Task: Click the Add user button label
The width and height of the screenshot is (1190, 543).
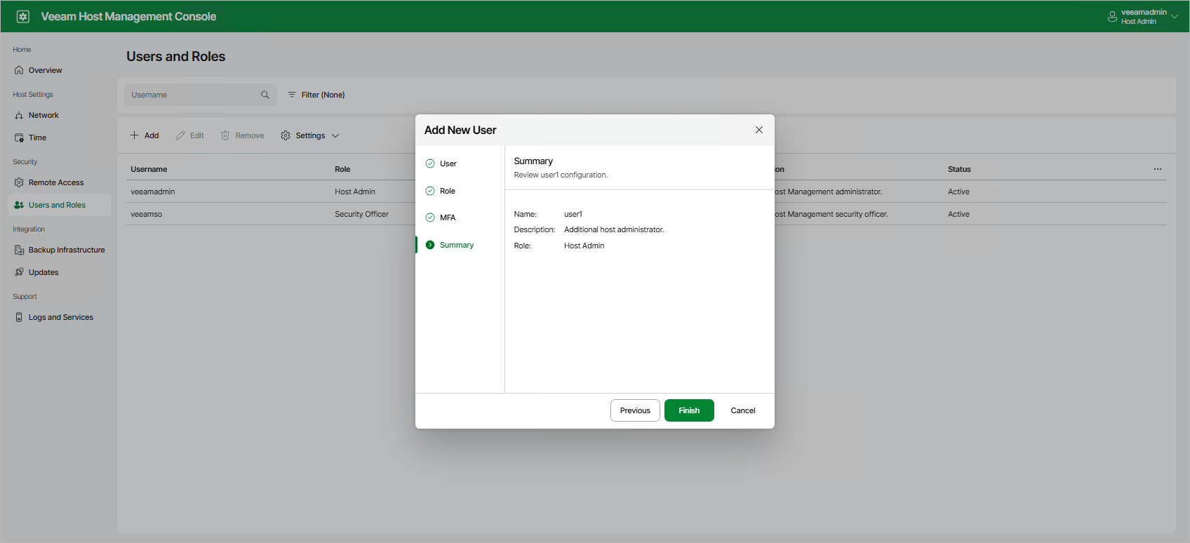Action: [152, 135]
